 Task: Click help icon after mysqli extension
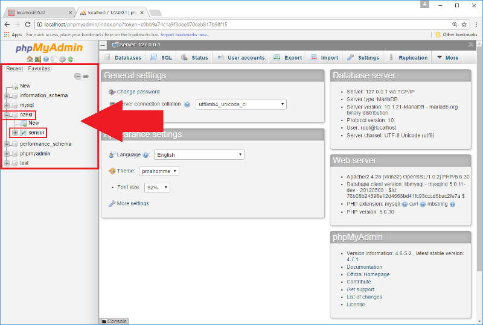pyautogui.click(x=405, y=204)
